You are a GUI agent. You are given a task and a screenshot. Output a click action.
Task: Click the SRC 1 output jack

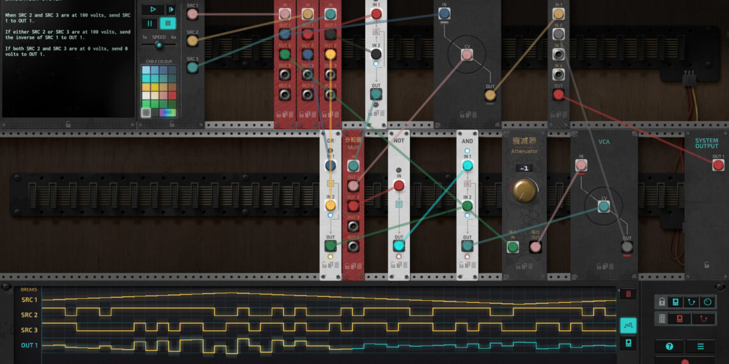click(192, 14)
